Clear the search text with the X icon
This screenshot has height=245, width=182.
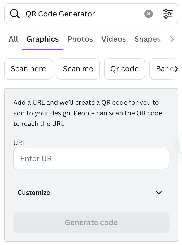point(148,14)
